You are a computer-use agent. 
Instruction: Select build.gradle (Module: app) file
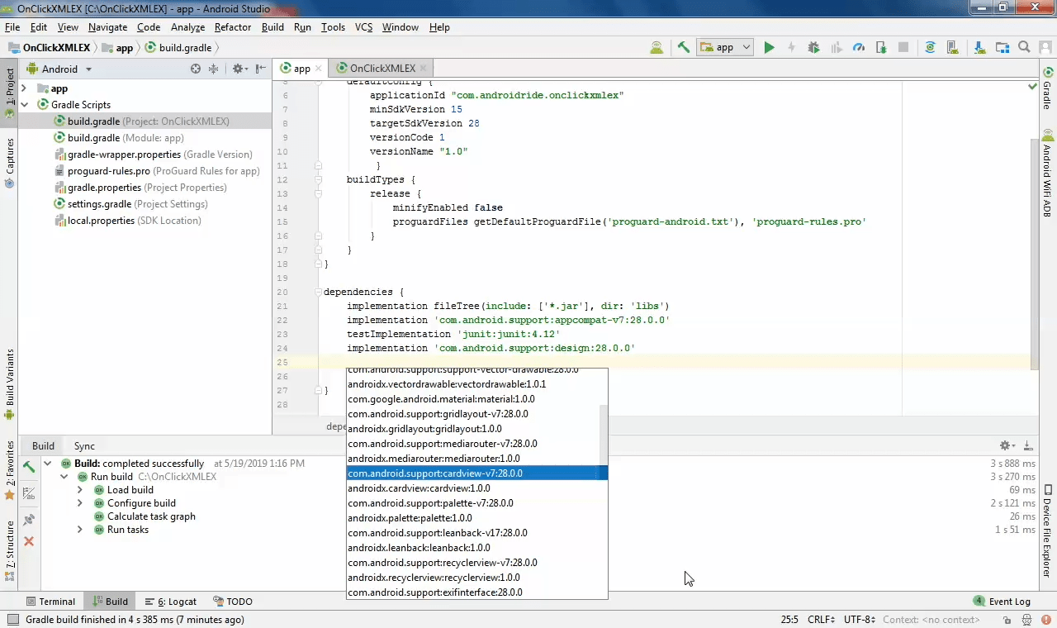119,138
